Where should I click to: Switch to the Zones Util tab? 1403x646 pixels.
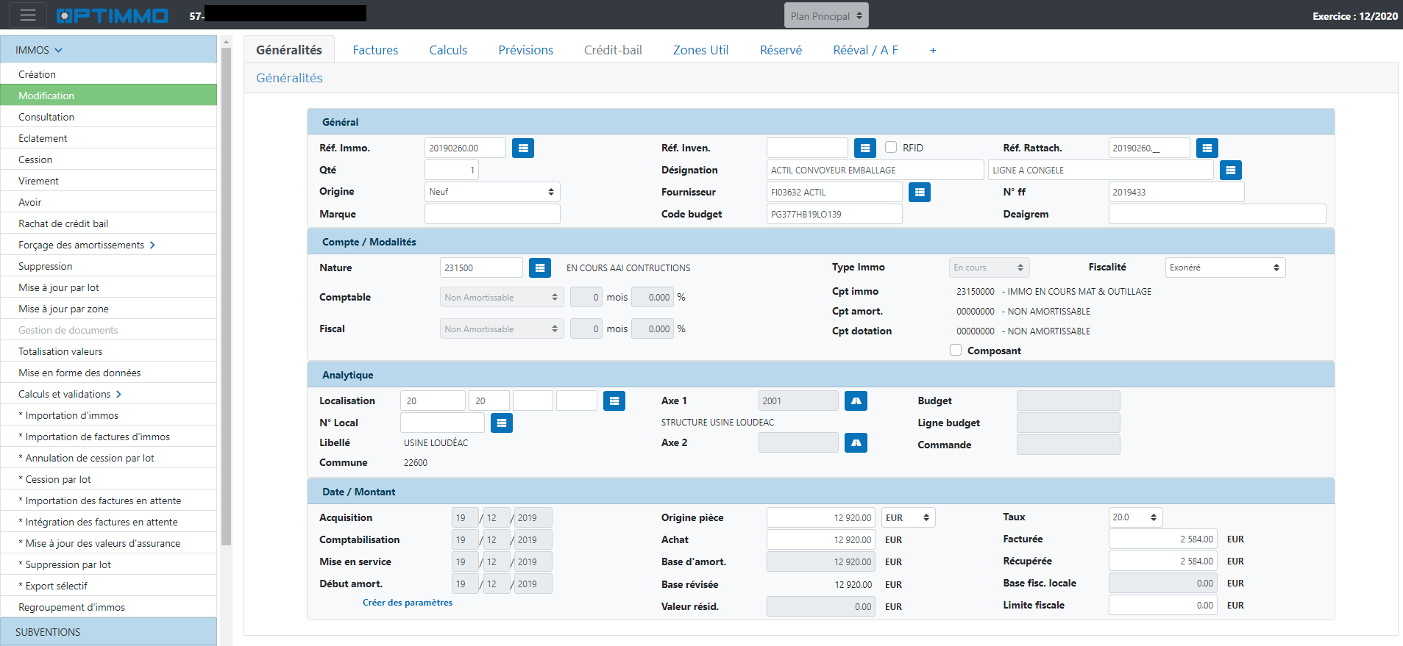[x=700, y=50]
